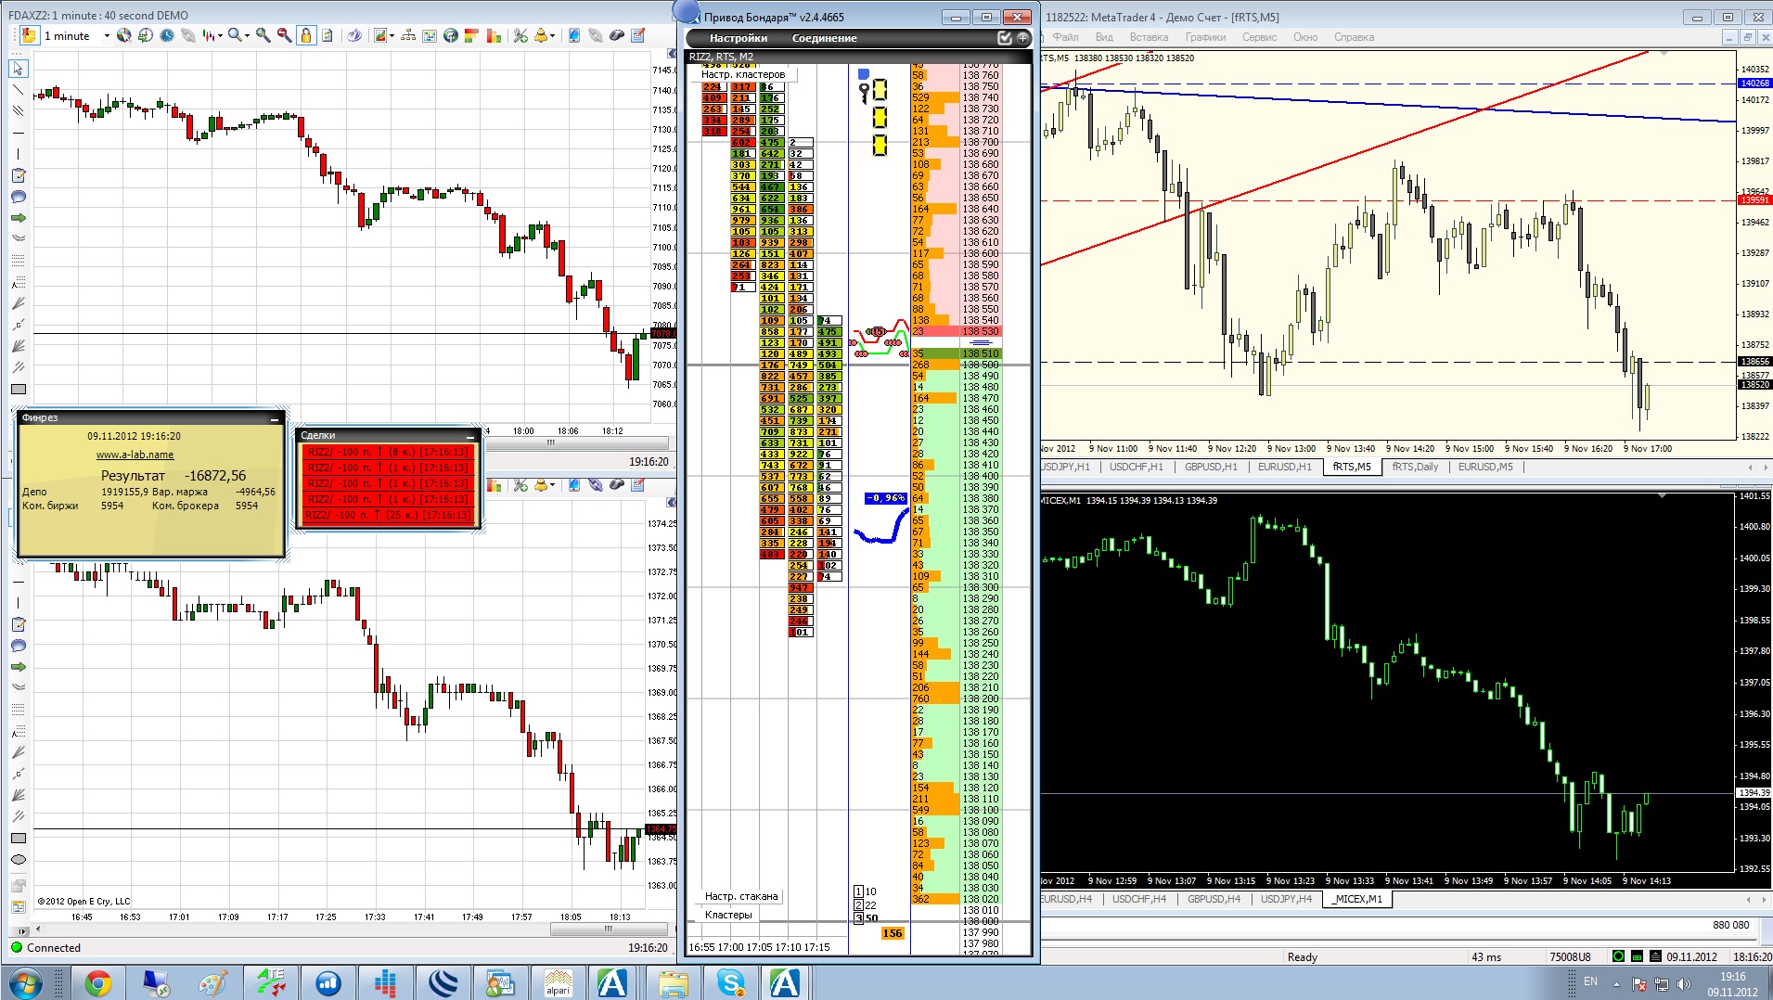
Task: Open the Paint palette app on taskbar
Action: click(212, 982)
